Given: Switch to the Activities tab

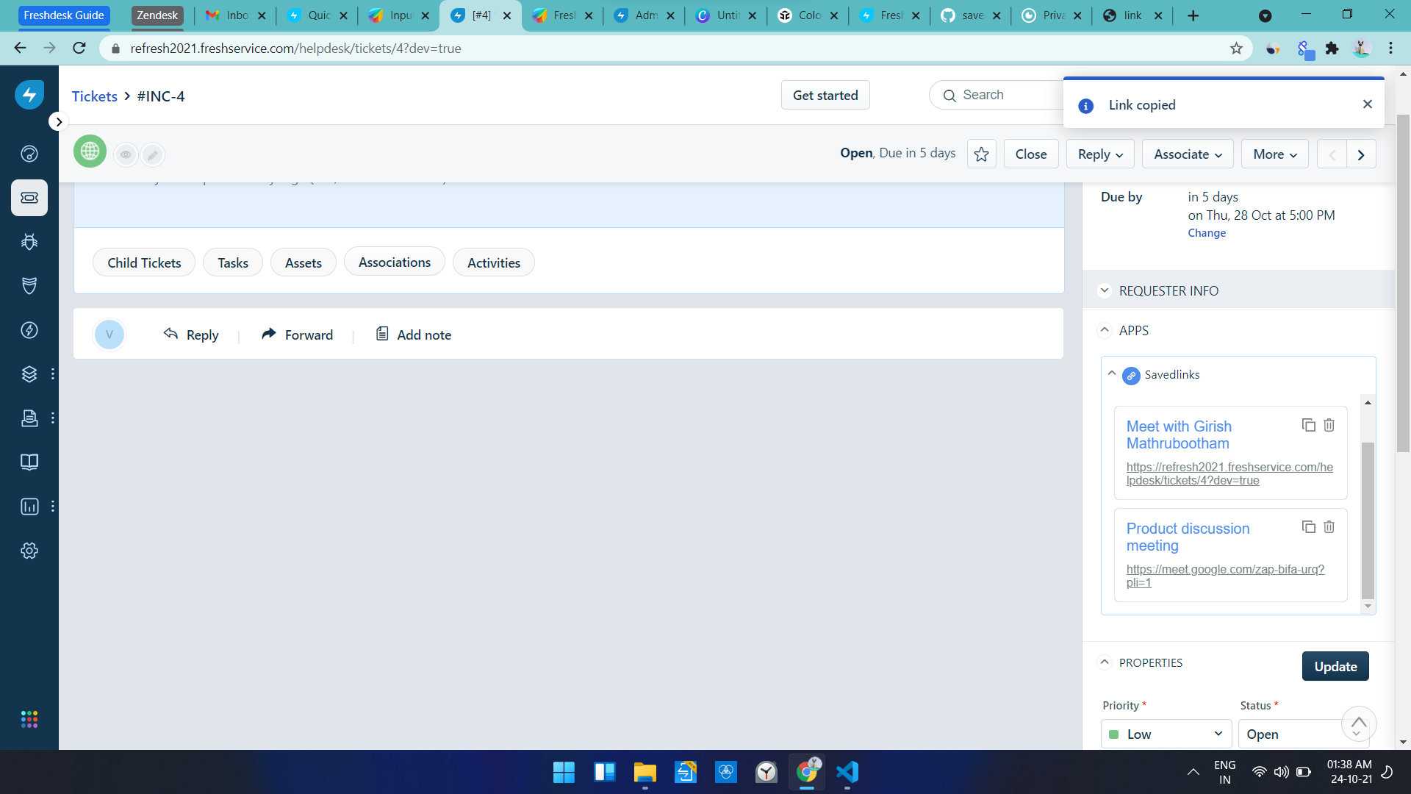Looking at the screenshot, I should tap(493, 262).
